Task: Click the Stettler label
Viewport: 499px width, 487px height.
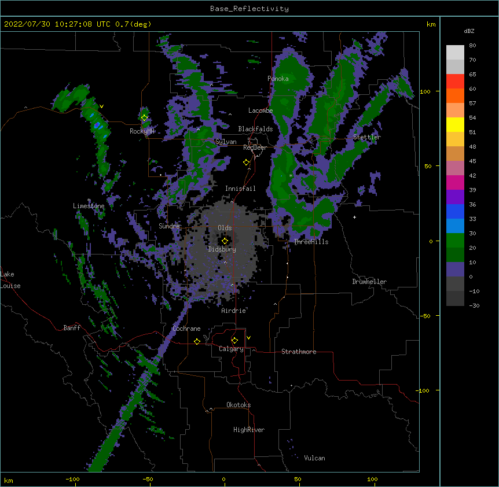Action: click(x=367, y=137)
